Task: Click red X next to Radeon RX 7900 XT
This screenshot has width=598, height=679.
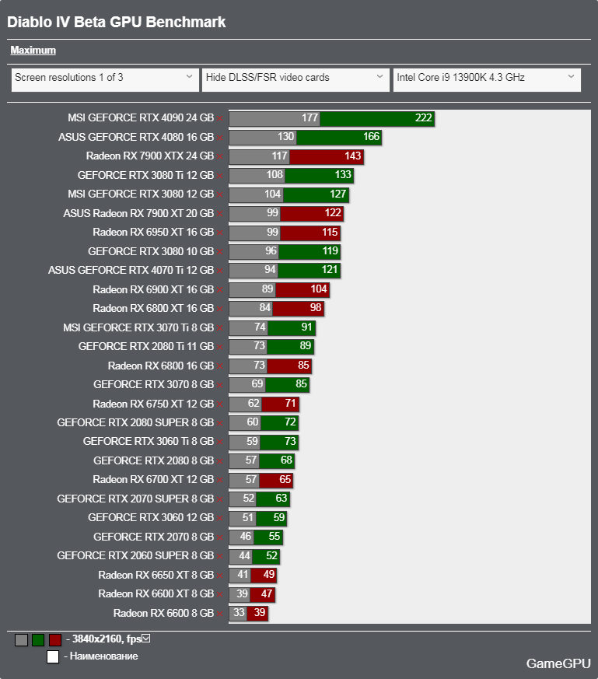Action: tap(220, 214)
